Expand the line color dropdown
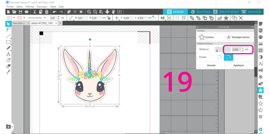Screen dimensions: 269x134 coord(24,17)
